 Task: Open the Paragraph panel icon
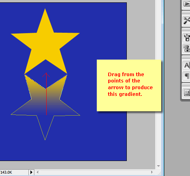point(187,76)
